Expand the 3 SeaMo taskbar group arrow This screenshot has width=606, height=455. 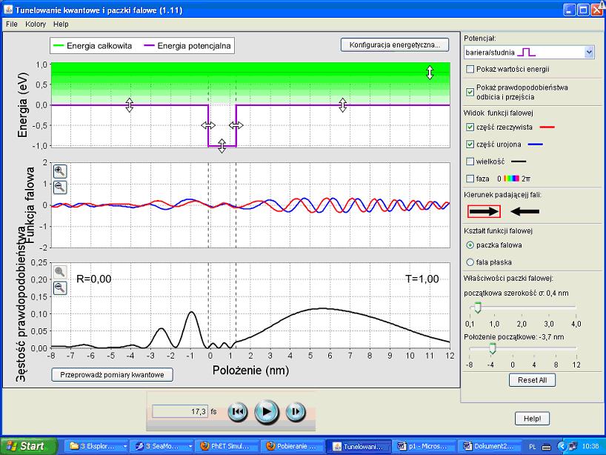(x=190, y=447)
